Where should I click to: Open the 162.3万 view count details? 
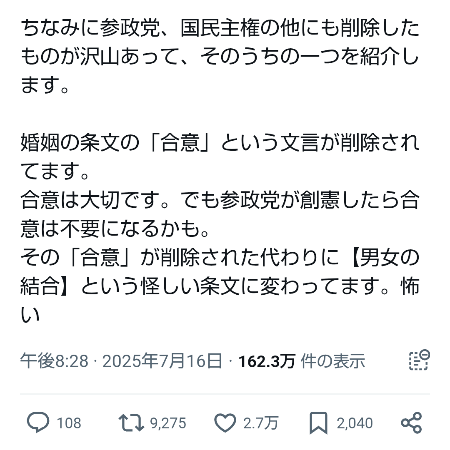267,361
